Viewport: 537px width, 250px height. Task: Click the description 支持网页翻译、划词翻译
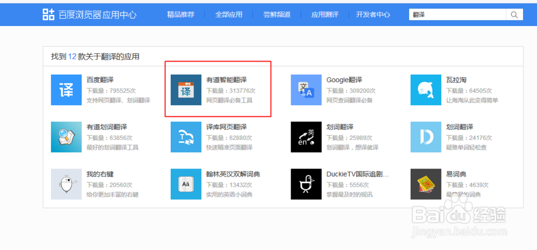(x=118, y=100)
